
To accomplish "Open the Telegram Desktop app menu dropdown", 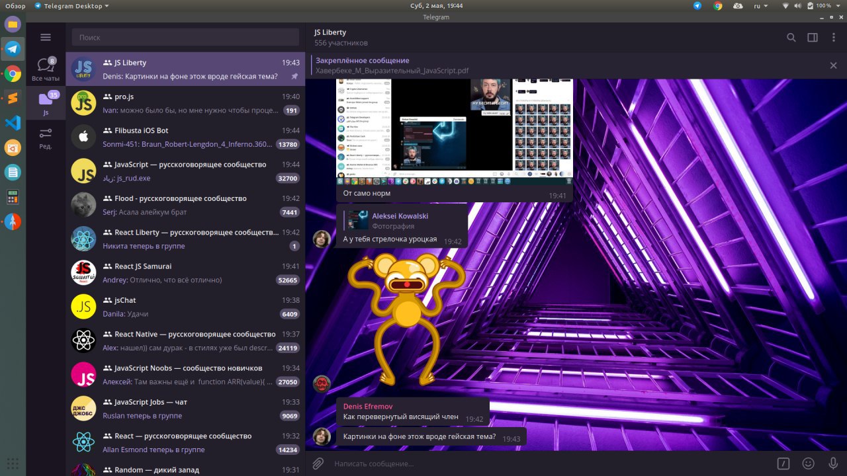I will pos(71,6).
